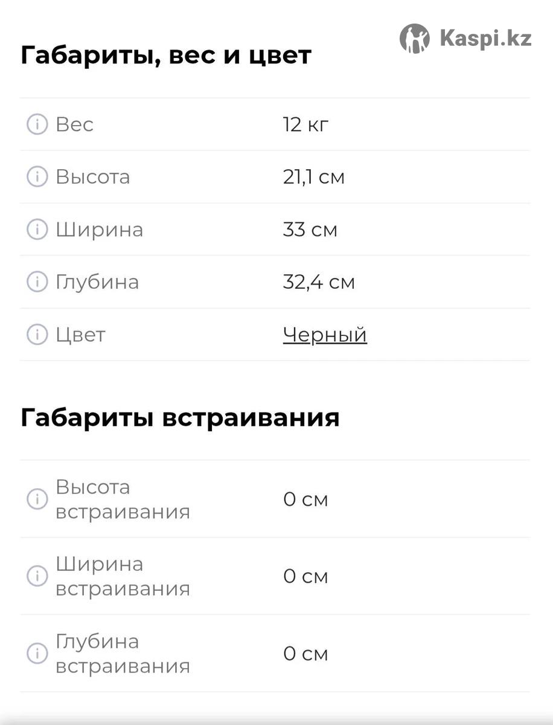Tap info icon for Ширина встраивания

[37, 576]
